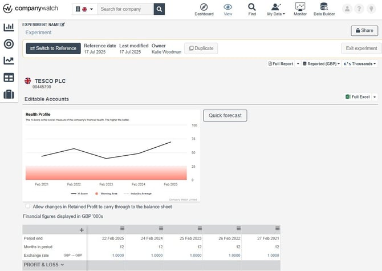Open the Reported (GBP) dropdown
Viewport: 382px width, 271px height.
(321, 63)
